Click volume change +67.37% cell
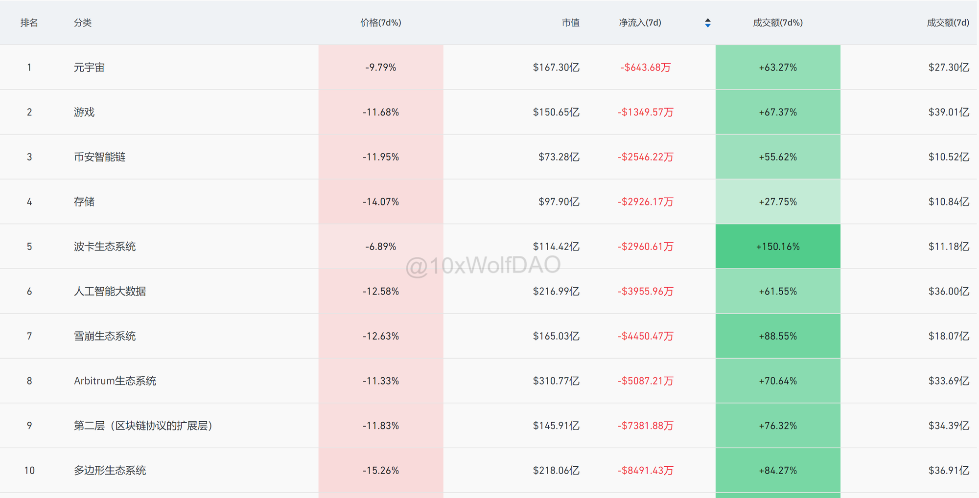 (x=778, y=112)
